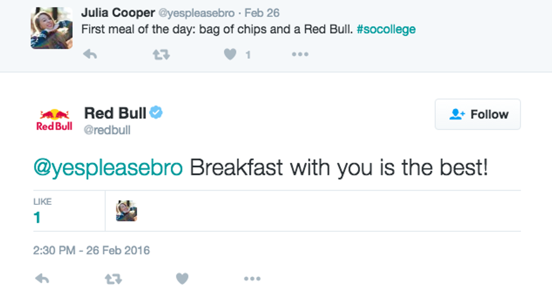The image size is (552, 300).
Task: View the list of likes count
Action: 38,217
